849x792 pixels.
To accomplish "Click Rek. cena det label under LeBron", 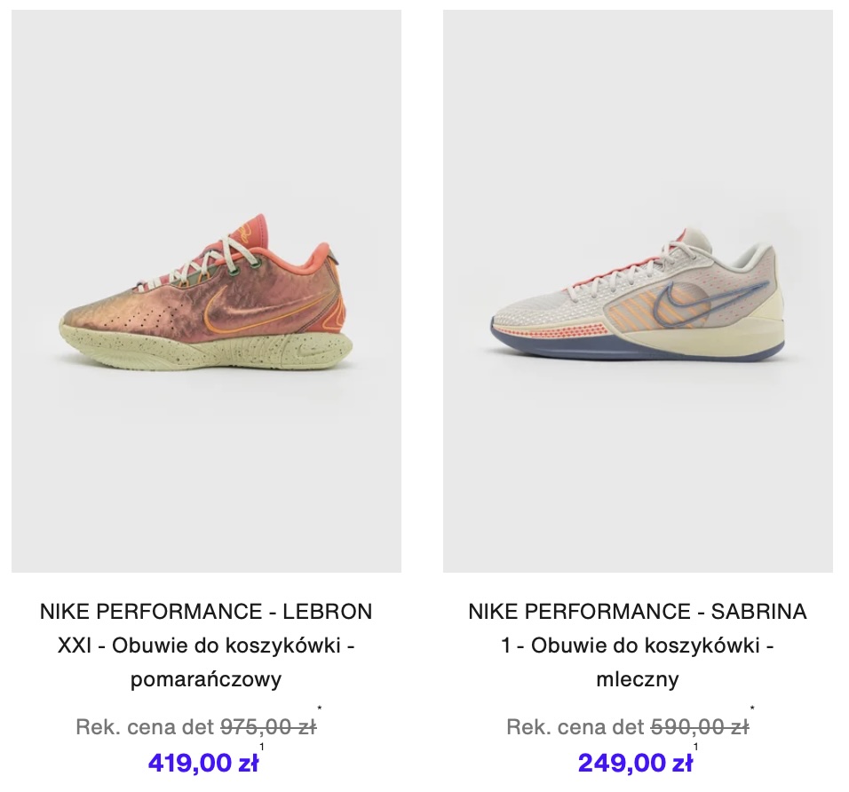I will point(145,727).
